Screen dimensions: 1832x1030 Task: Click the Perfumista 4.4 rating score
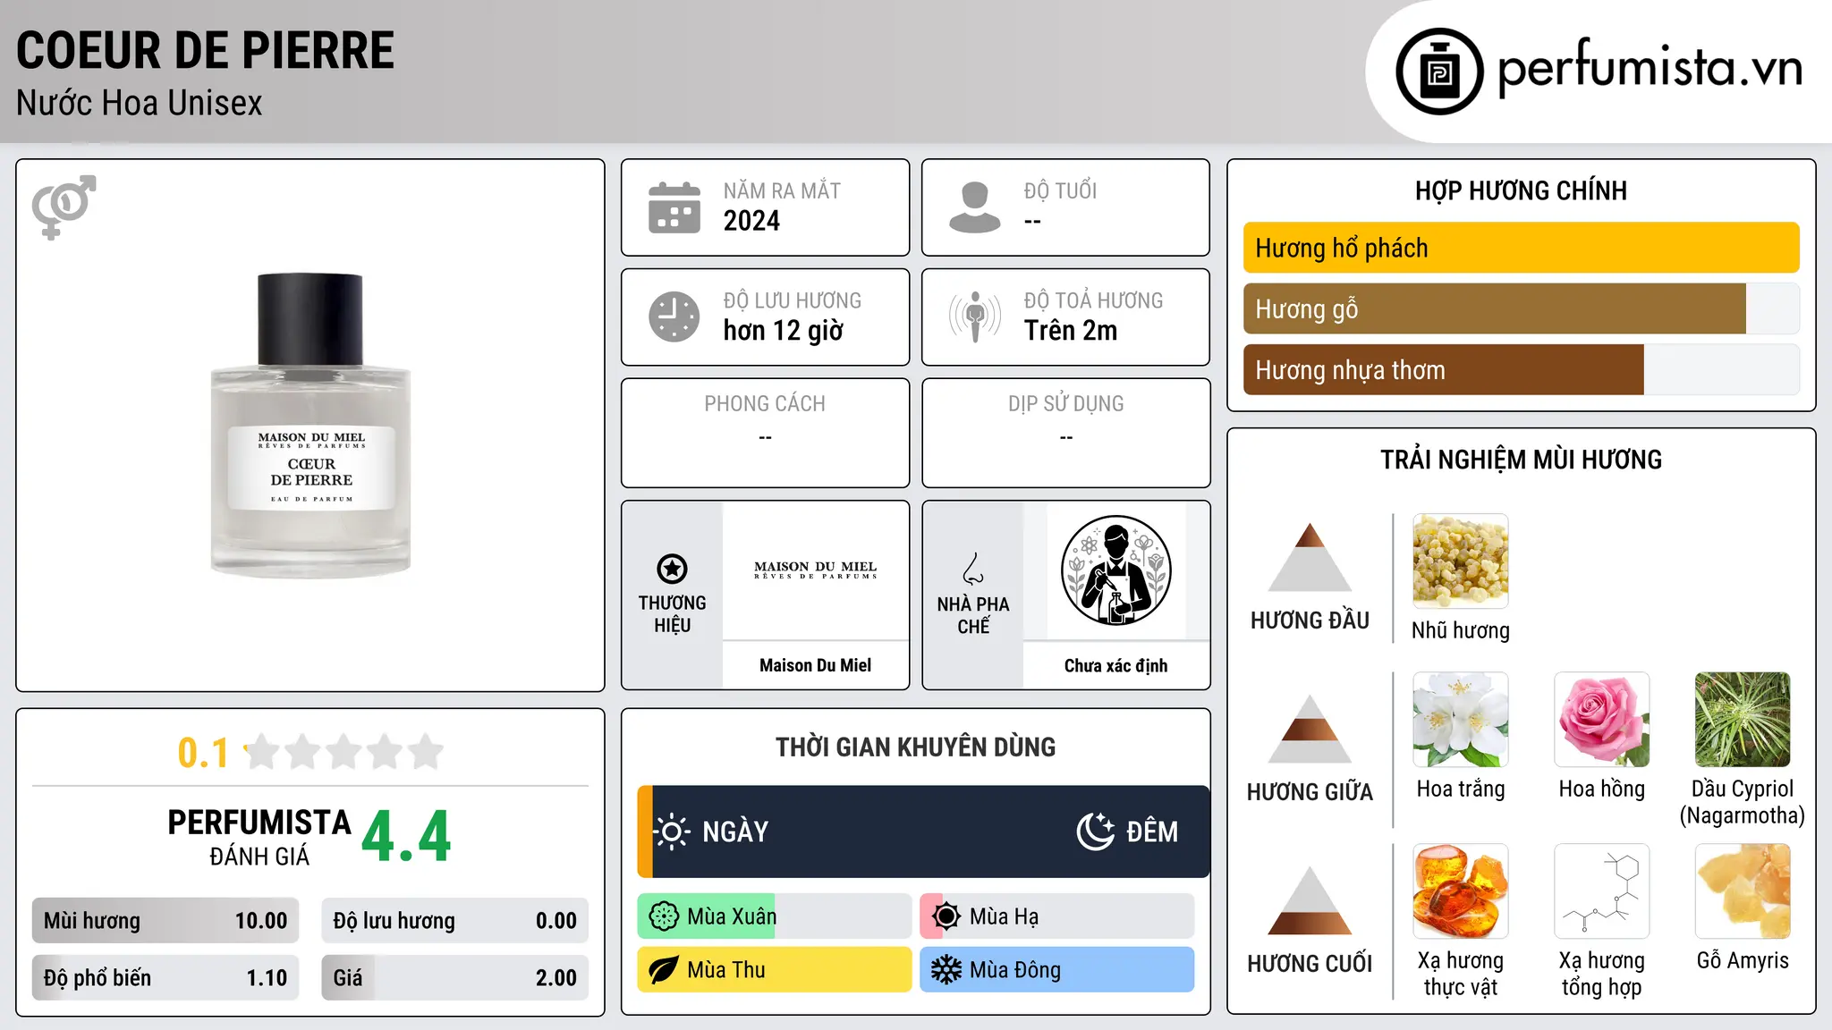[406, 836]
